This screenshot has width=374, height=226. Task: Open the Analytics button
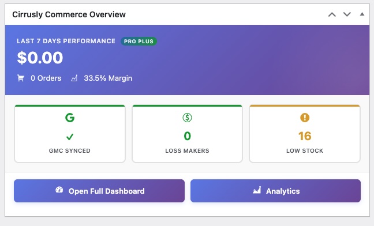pos(275,191)
